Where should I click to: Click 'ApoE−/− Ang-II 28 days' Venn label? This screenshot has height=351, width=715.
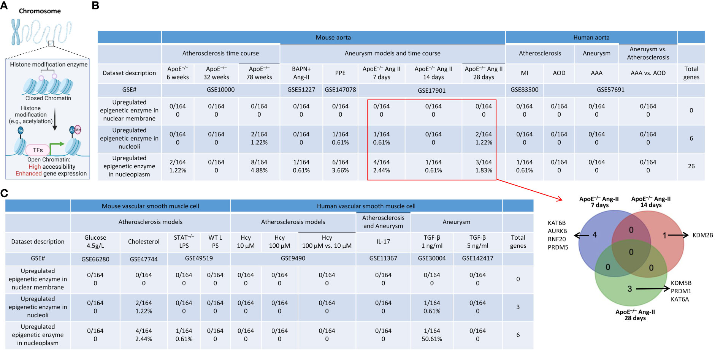[x=635, y=315]
